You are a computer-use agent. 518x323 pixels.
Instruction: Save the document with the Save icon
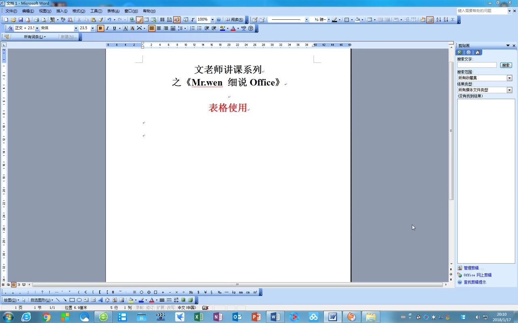21,19
